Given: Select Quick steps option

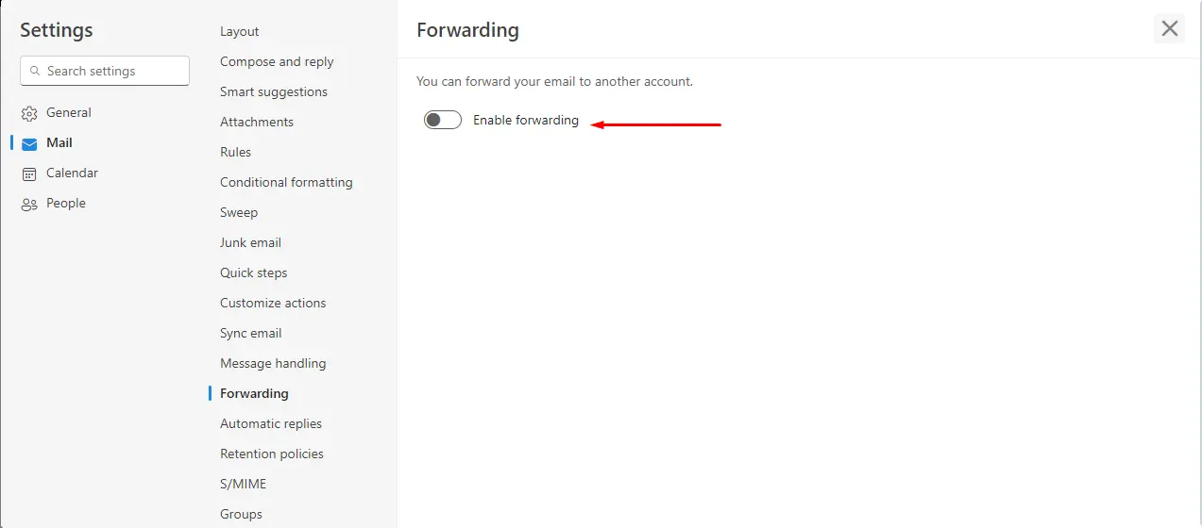Looking at the screenshot, I should tap(254, 272).
